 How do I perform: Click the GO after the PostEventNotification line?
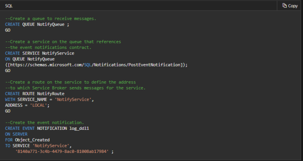pyautogui.click(x=8, y=70)
